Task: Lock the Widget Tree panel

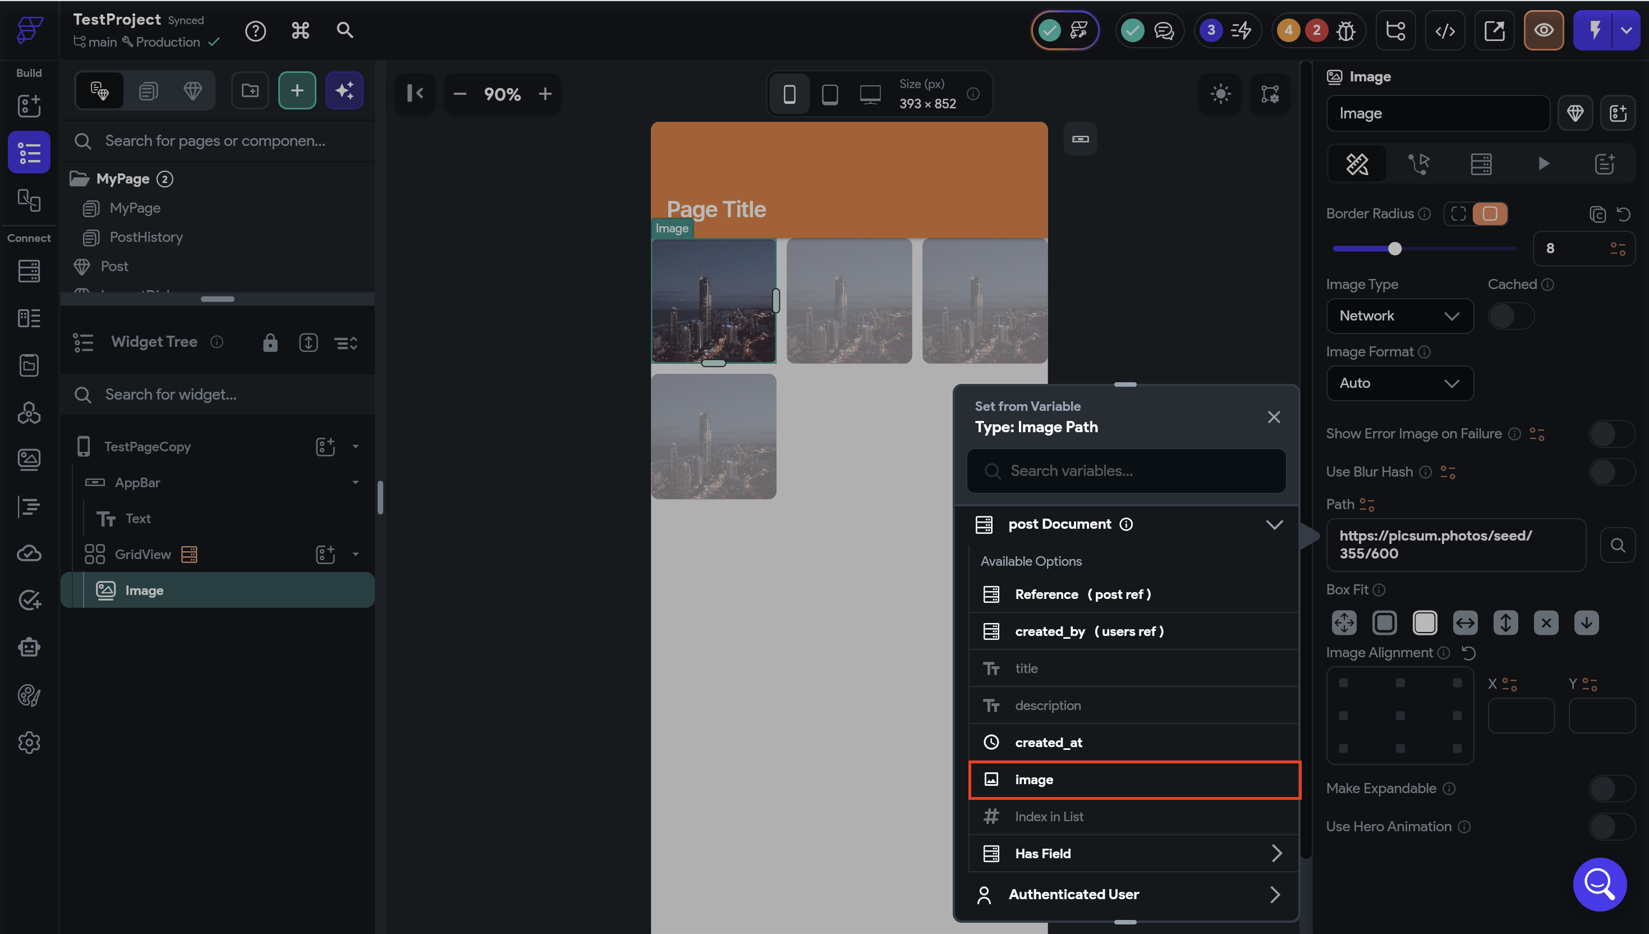Action: [x=270, y=342]
